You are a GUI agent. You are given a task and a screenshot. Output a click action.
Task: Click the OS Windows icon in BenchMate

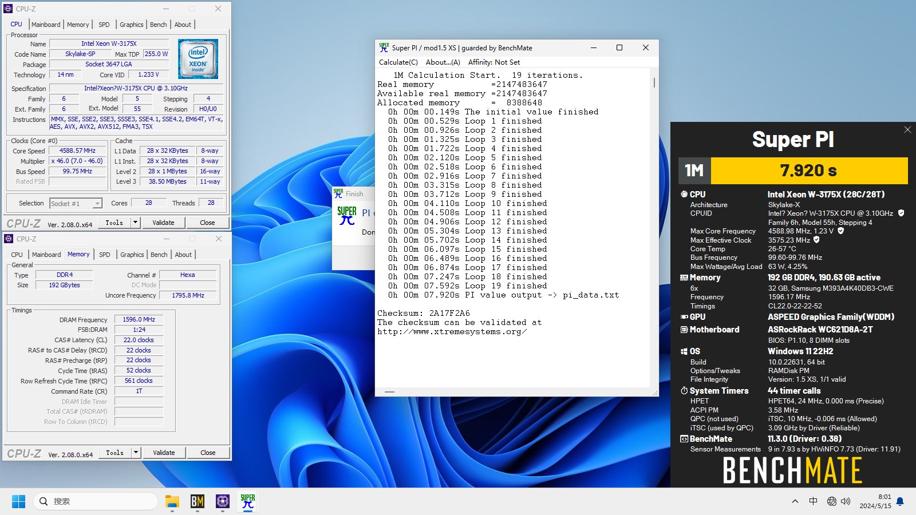click(684, 351)
